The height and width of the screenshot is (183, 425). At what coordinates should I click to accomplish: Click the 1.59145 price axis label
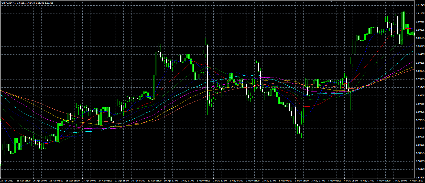coord(420,129)
